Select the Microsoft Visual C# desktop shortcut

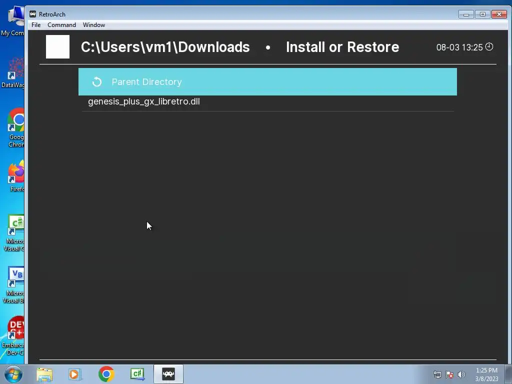[x=13, y=233]
